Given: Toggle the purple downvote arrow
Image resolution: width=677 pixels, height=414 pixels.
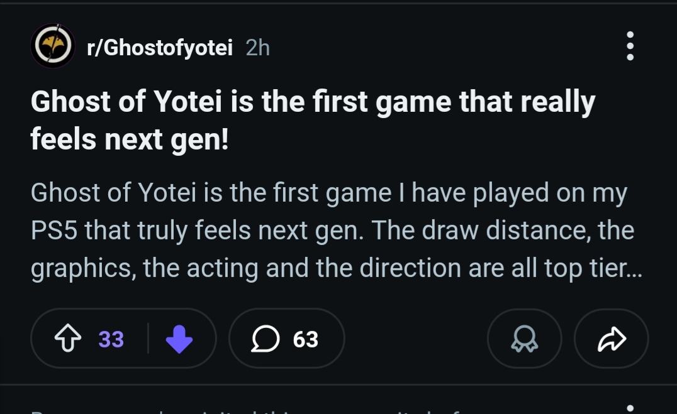Looking at the screenshot, I should pyautogui.click(x=179, y=339).
